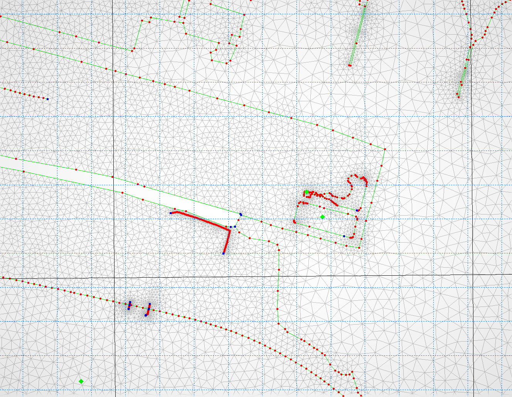Click red node at top polyline's lower-left corner

[x=133, y=50]
